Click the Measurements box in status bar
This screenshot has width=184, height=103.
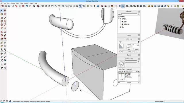174,101
